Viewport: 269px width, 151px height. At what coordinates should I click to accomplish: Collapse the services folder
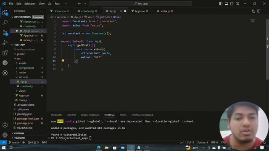click(24, 77)
